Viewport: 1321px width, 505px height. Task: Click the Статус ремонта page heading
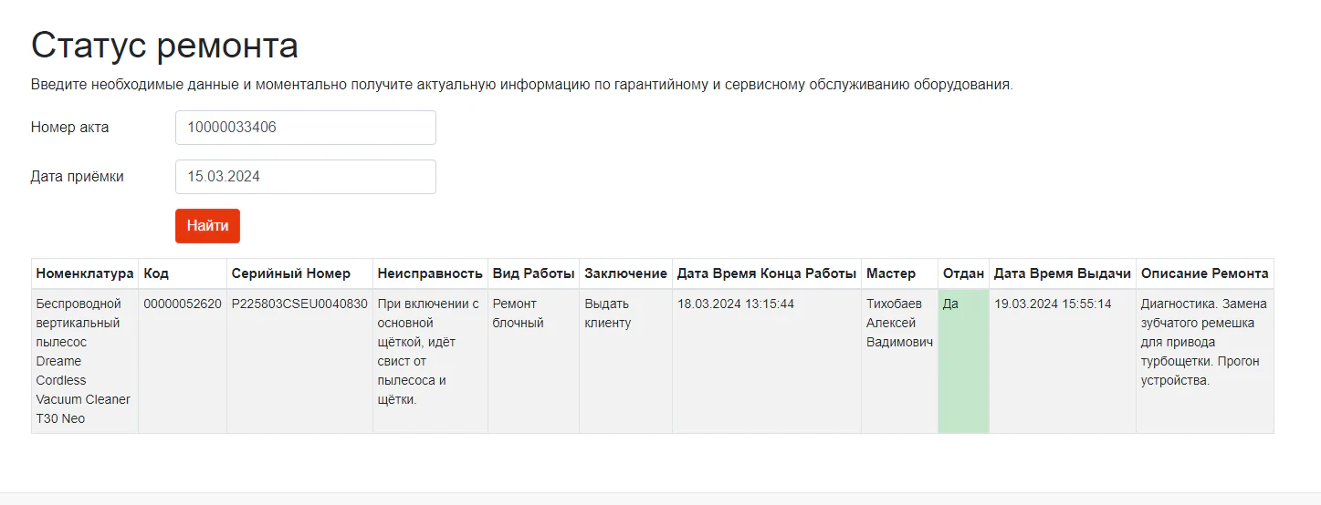pyautogui.click(x=165, y=46)
